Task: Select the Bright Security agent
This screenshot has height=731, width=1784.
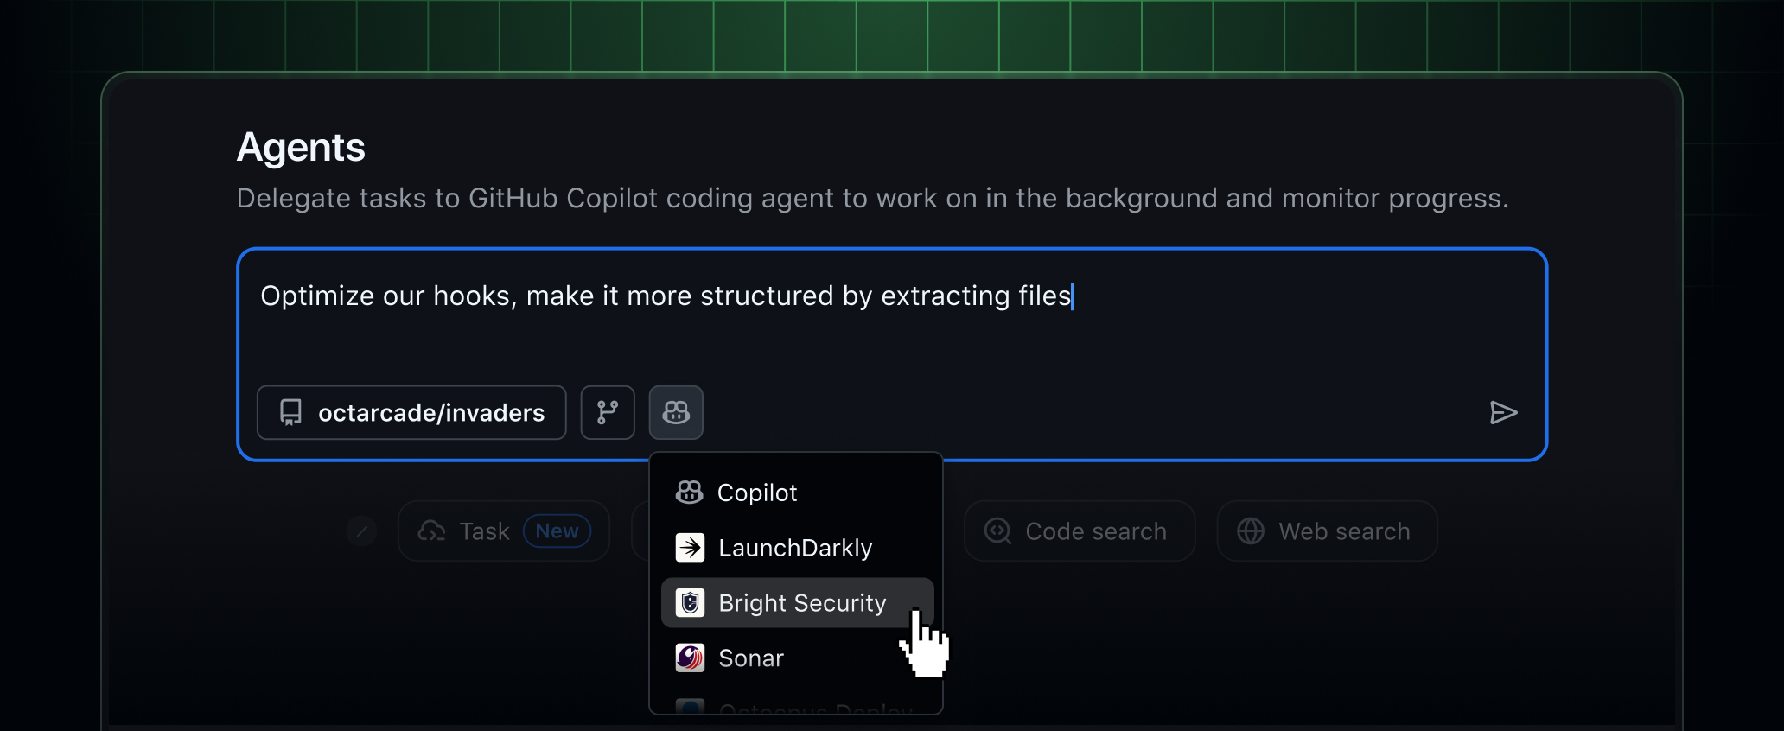Action: coord(797,603)
